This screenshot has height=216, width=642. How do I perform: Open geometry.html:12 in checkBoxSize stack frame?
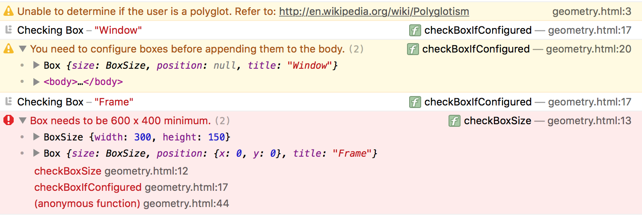click(x=146, y=171)
